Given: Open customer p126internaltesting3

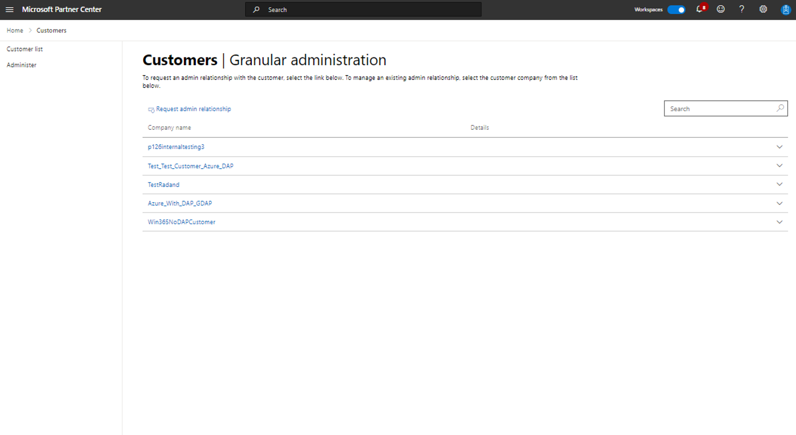Looking at the screenshot, I should click(x=176, y=147).
